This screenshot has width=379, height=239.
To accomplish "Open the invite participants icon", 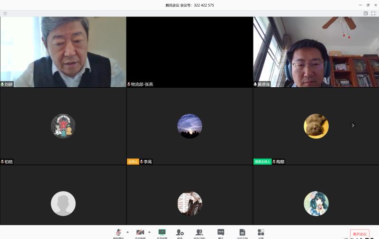I will click(180, 233).
